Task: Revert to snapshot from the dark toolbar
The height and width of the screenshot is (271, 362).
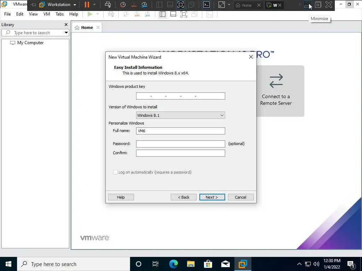Action: 133,5
